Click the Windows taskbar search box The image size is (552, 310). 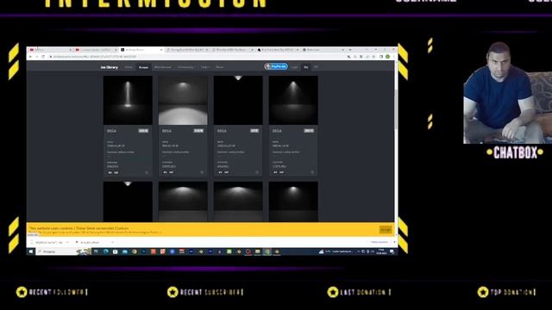click(63, 251)
